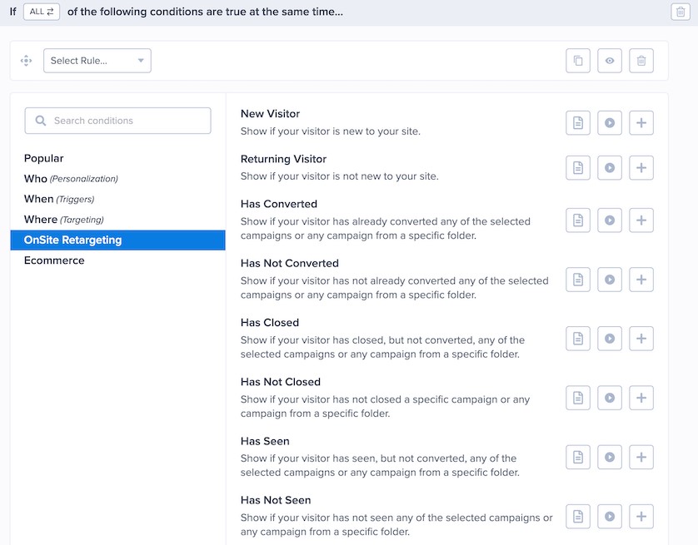Play video for Has Not Converted

pyautogui.click(x=610, y=280)
